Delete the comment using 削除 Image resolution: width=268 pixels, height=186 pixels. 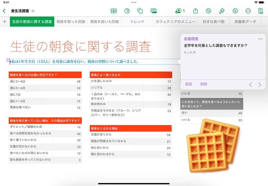point(204,84)
